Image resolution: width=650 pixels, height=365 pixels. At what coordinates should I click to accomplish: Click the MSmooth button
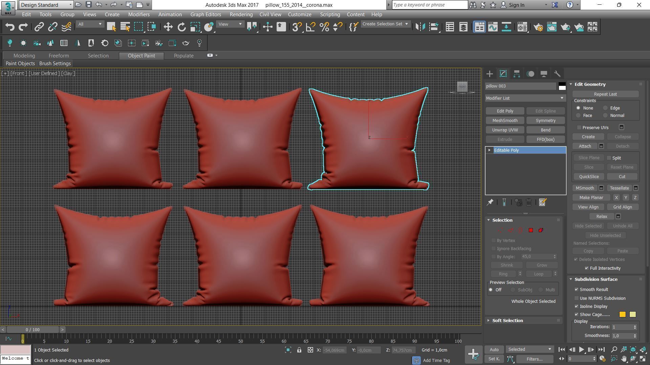(x=585, y=188)
